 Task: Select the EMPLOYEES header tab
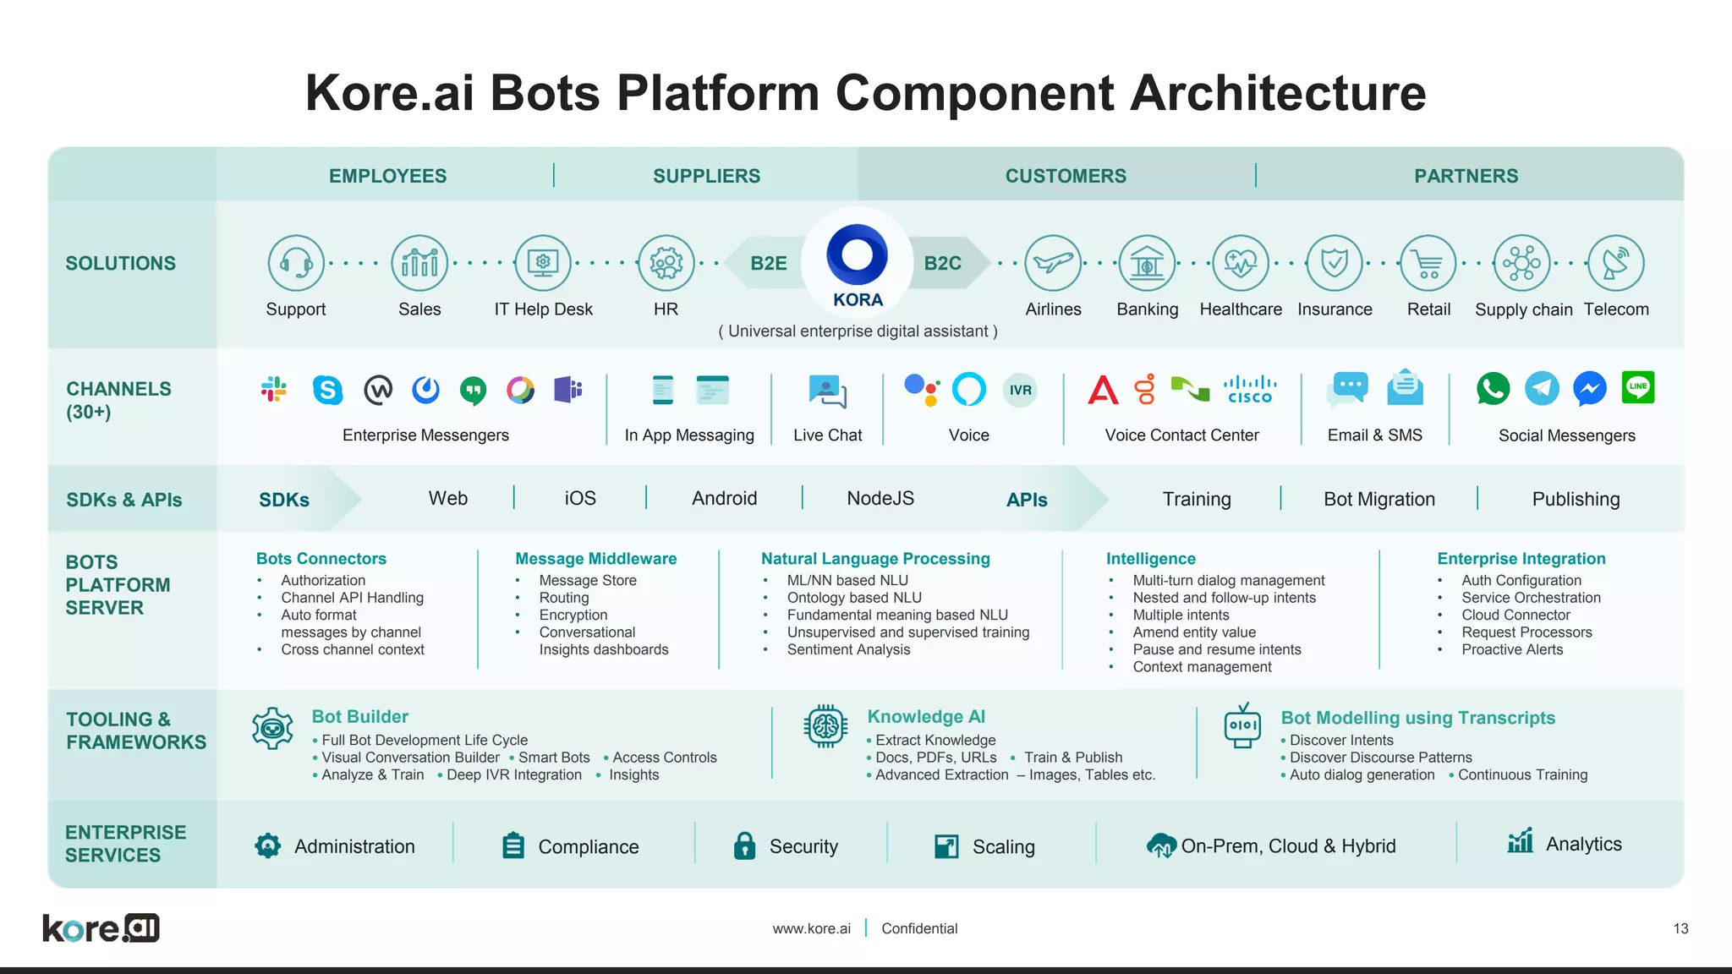click(387, 176)
